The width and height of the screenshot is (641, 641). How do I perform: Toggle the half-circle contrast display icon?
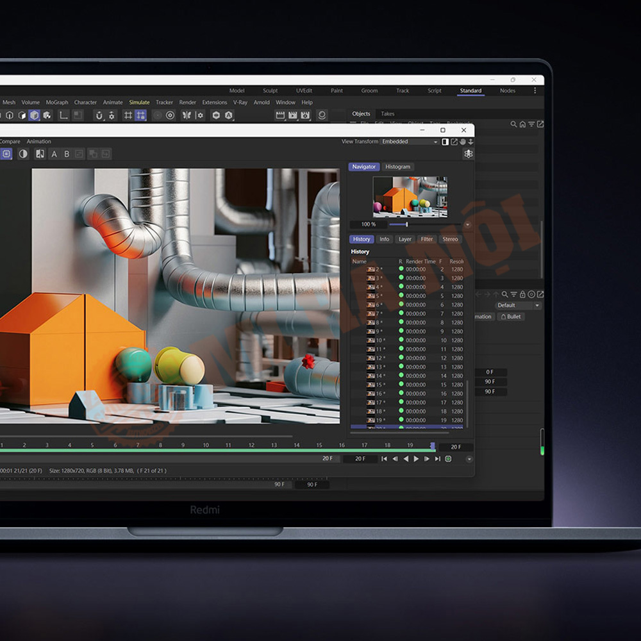pos(23,154)
